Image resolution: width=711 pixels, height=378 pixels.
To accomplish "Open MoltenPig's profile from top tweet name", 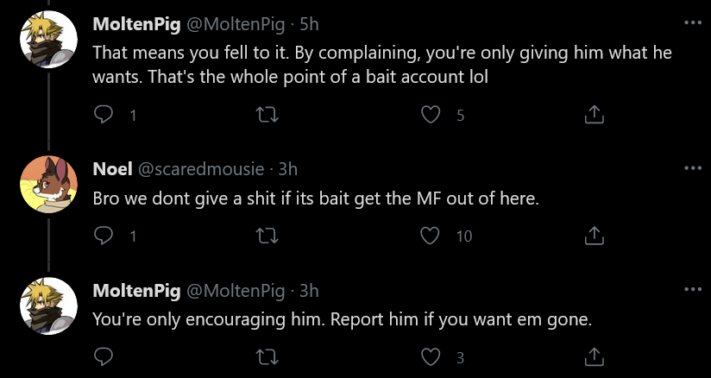I will click(136, 24).
